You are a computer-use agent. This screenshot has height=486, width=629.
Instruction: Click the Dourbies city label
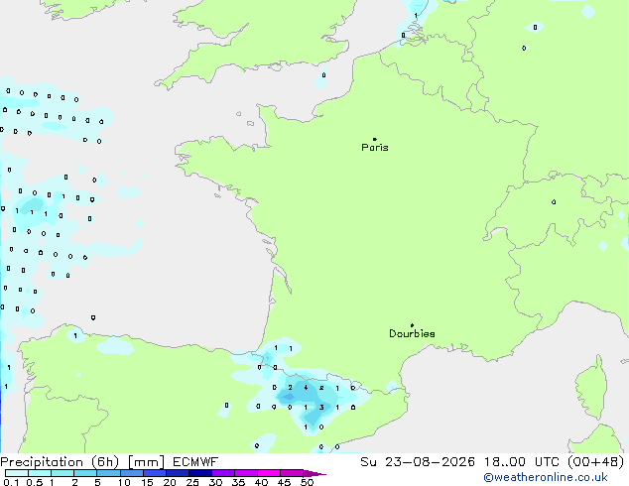click(x=412, y=333)
